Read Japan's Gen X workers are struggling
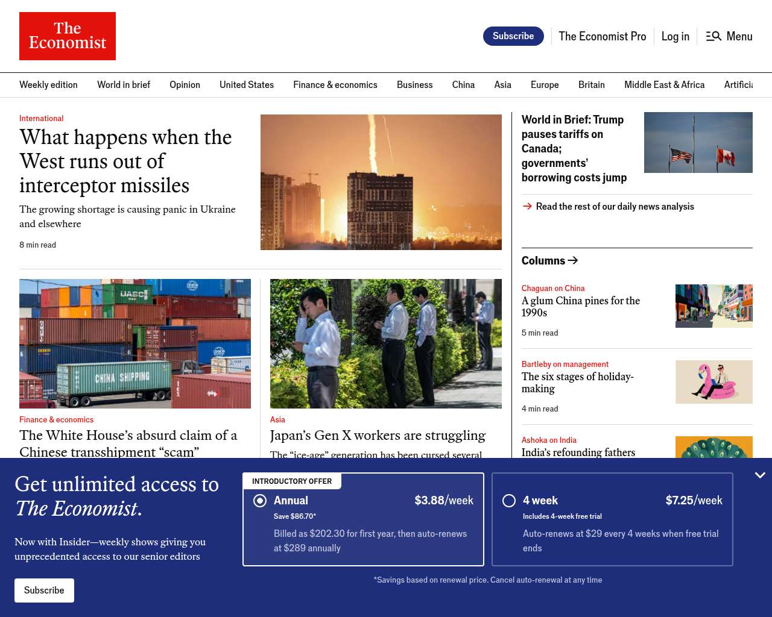This screenshot has width=772, height=617. pyautogui.click(x=378, y=435)
